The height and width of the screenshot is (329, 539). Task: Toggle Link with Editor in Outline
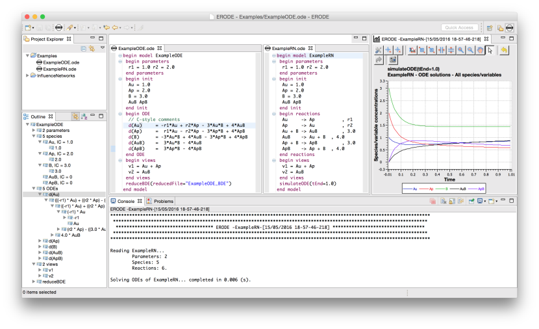[x=75, y=116]
